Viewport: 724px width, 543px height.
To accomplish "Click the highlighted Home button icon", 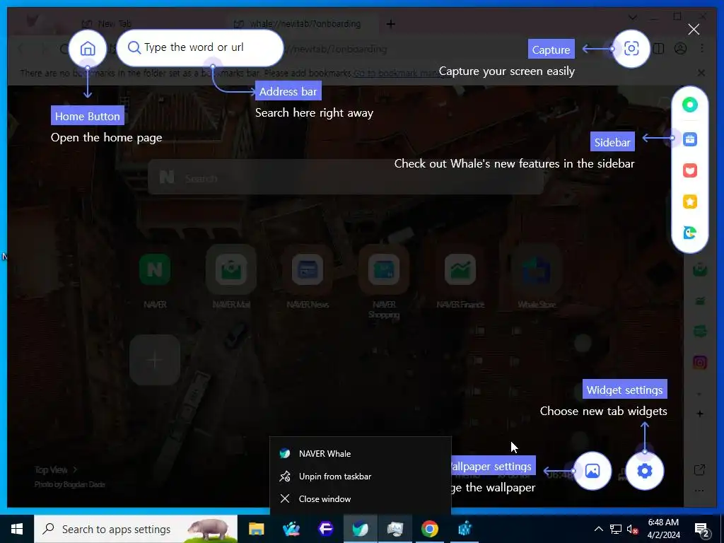I will (x=88, y=49).
